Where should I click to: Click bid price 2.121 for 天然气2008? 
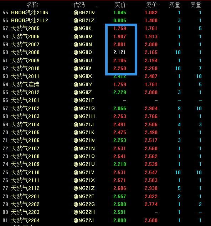119,52
